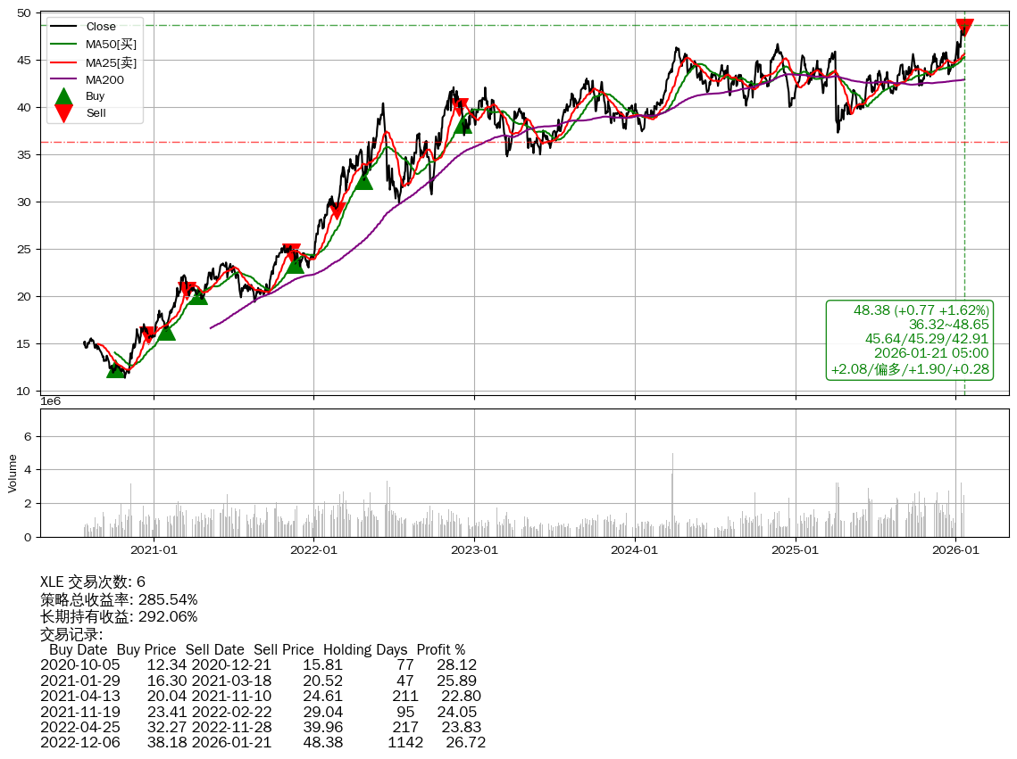This screenshot has height=759, width=1017.
Task: Click the red Sell marker near price 40
Action: (459, 107)
